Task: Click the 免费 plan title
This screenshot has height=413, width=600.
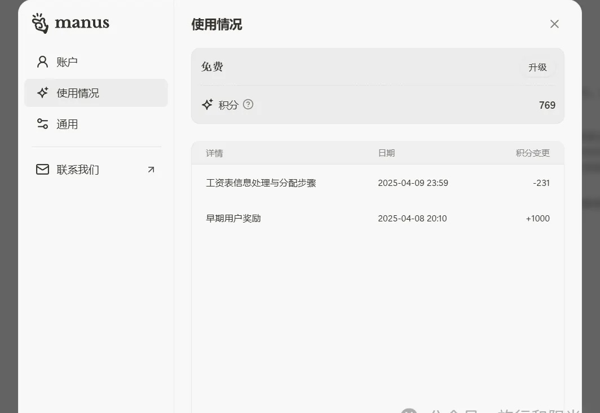Action: coord(212,67)
